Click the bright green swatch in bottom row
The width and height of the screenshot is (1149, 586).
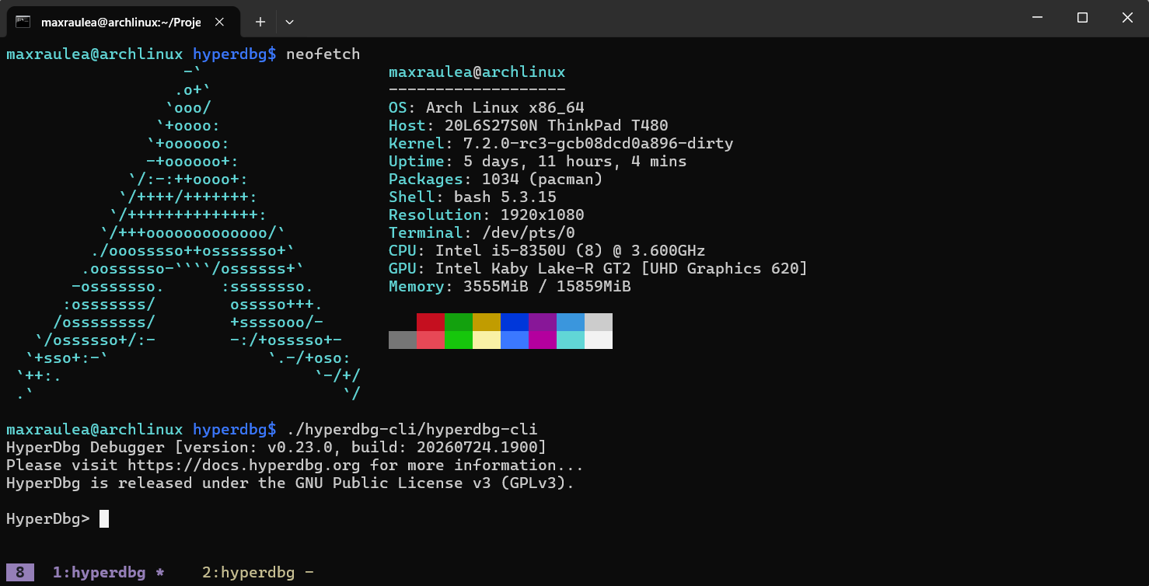(x=459, y=340)
